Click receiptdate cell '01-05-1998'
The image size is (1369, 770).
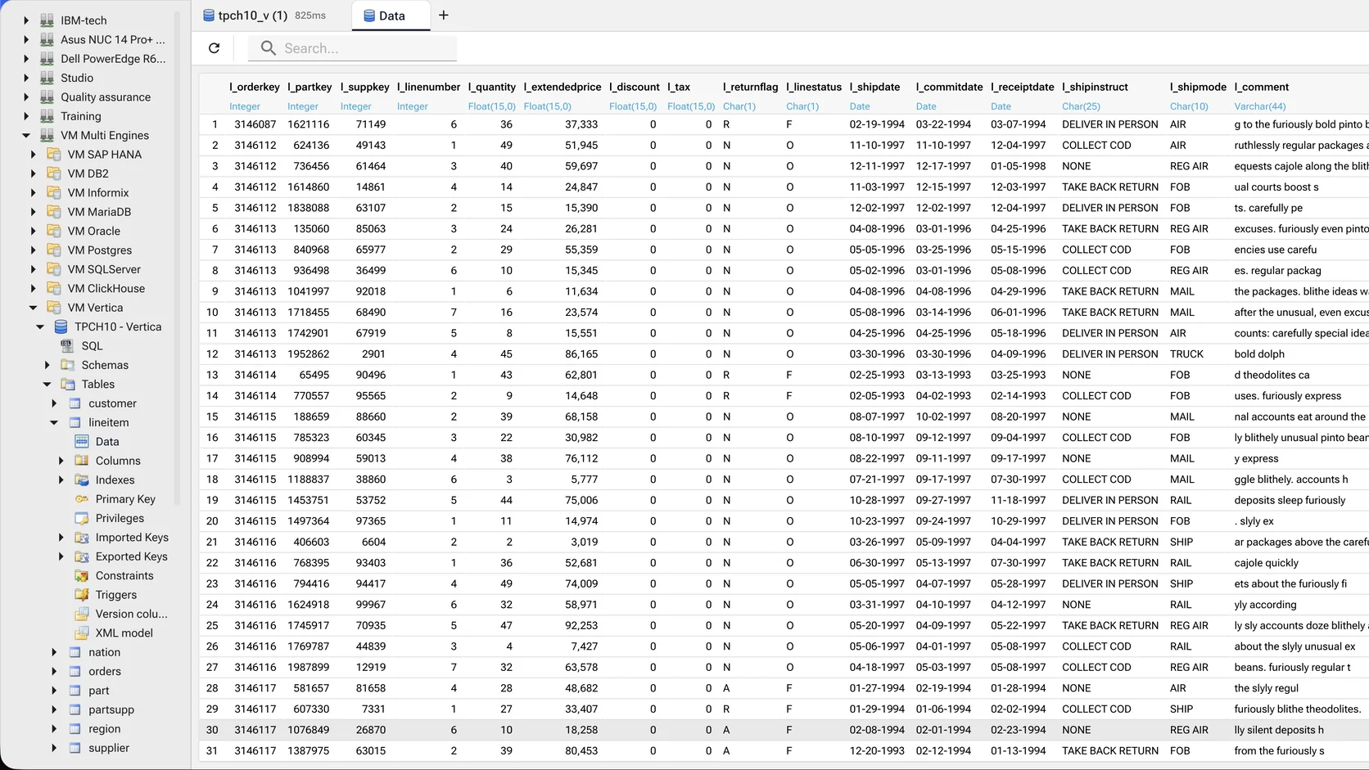(x=1018, y=166)
